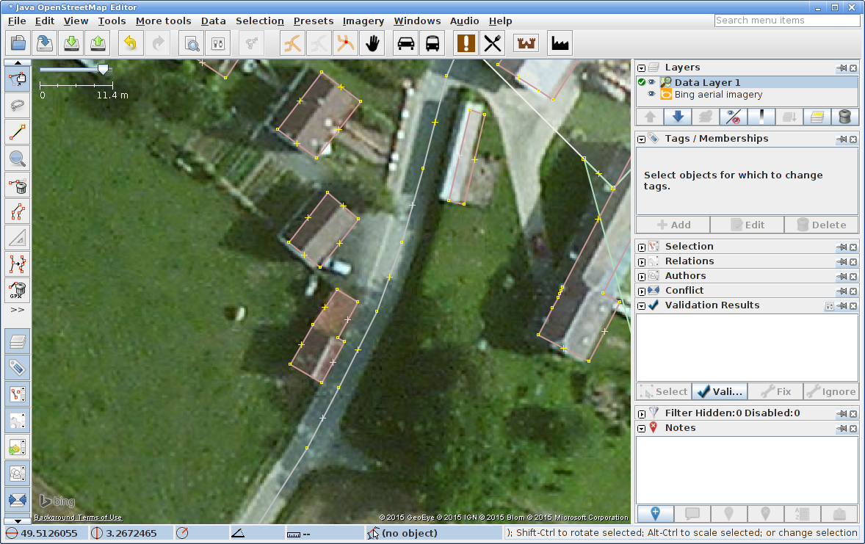
Task: Click the Upload data toolbar icon
Action: click(x=98, y=43)
